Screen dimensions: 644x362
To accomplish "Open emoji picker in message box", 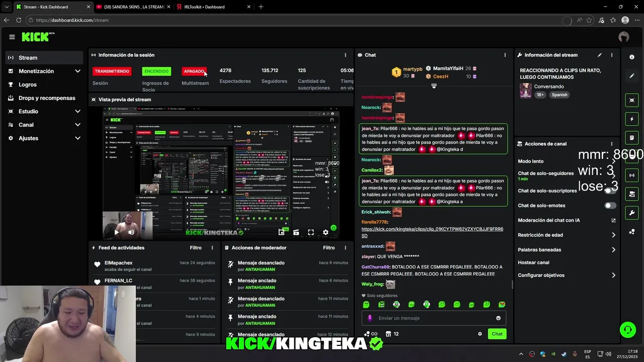I will [499, 318].
